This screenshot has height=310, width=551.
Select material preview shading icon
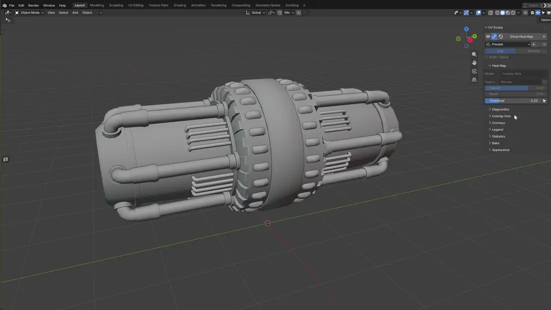click(508, 13)
